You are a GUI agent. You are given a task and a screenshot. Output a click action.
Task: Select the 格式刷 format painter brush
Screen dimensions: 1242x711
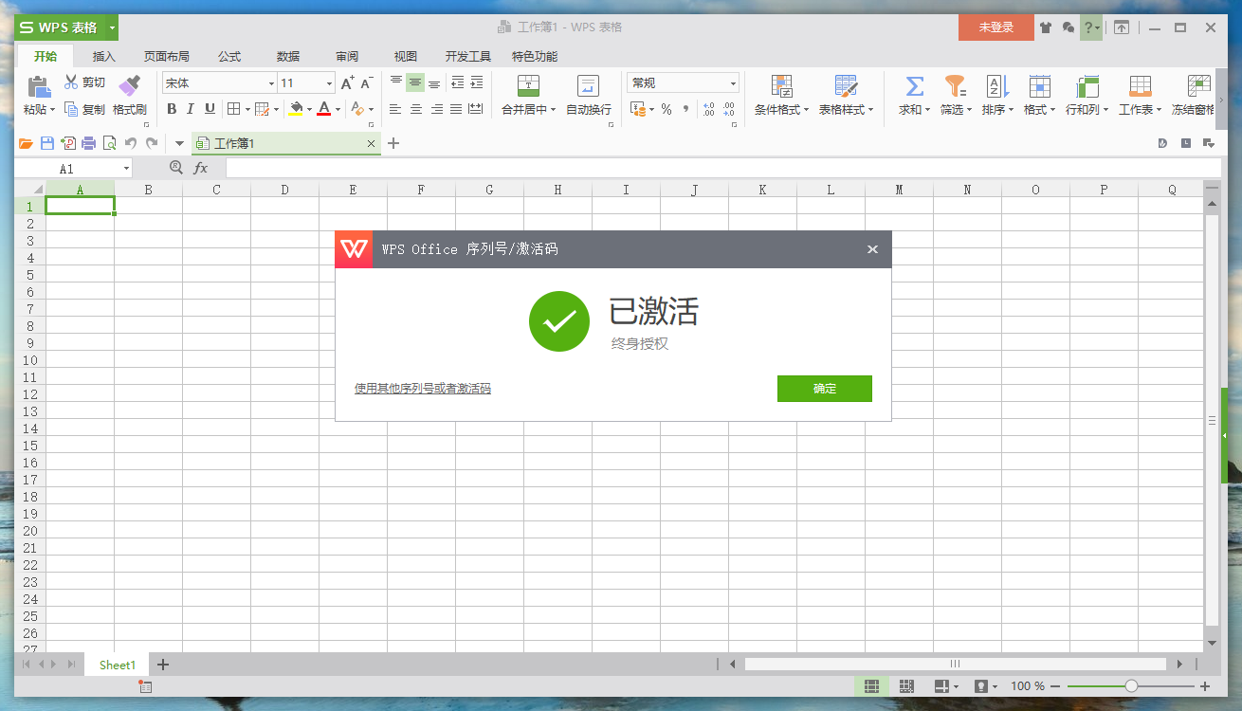pos(129,86)
